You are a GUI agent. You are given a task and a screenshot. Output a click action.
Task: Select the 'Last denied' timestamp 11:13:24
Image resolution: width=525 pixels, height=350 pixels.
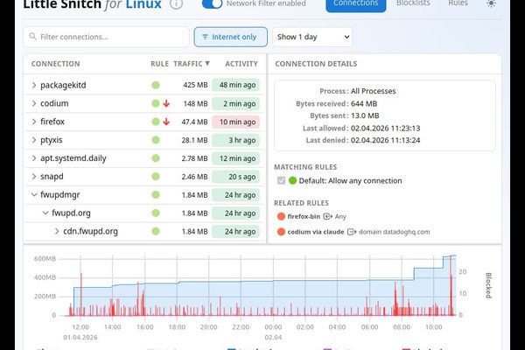[385, 140]
